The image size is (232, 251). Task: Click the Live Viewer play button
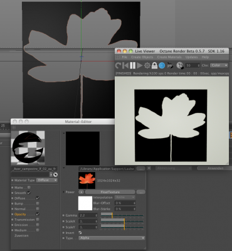tap(139, 65)
